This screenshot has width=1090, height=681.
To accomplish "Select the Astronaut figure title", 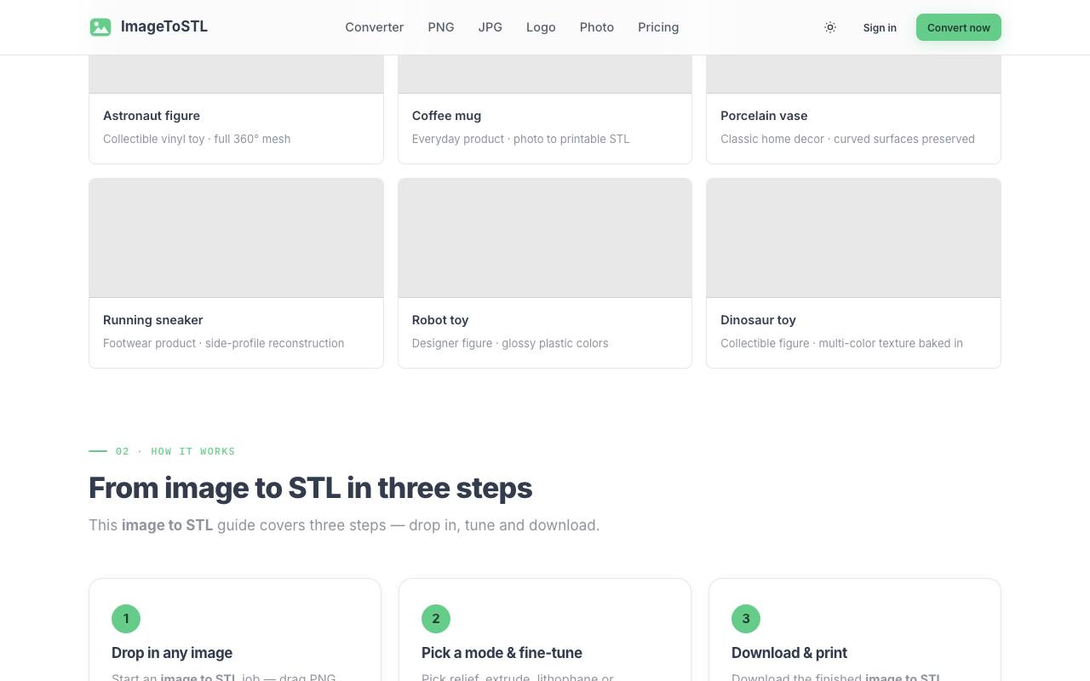I will 152,116.
